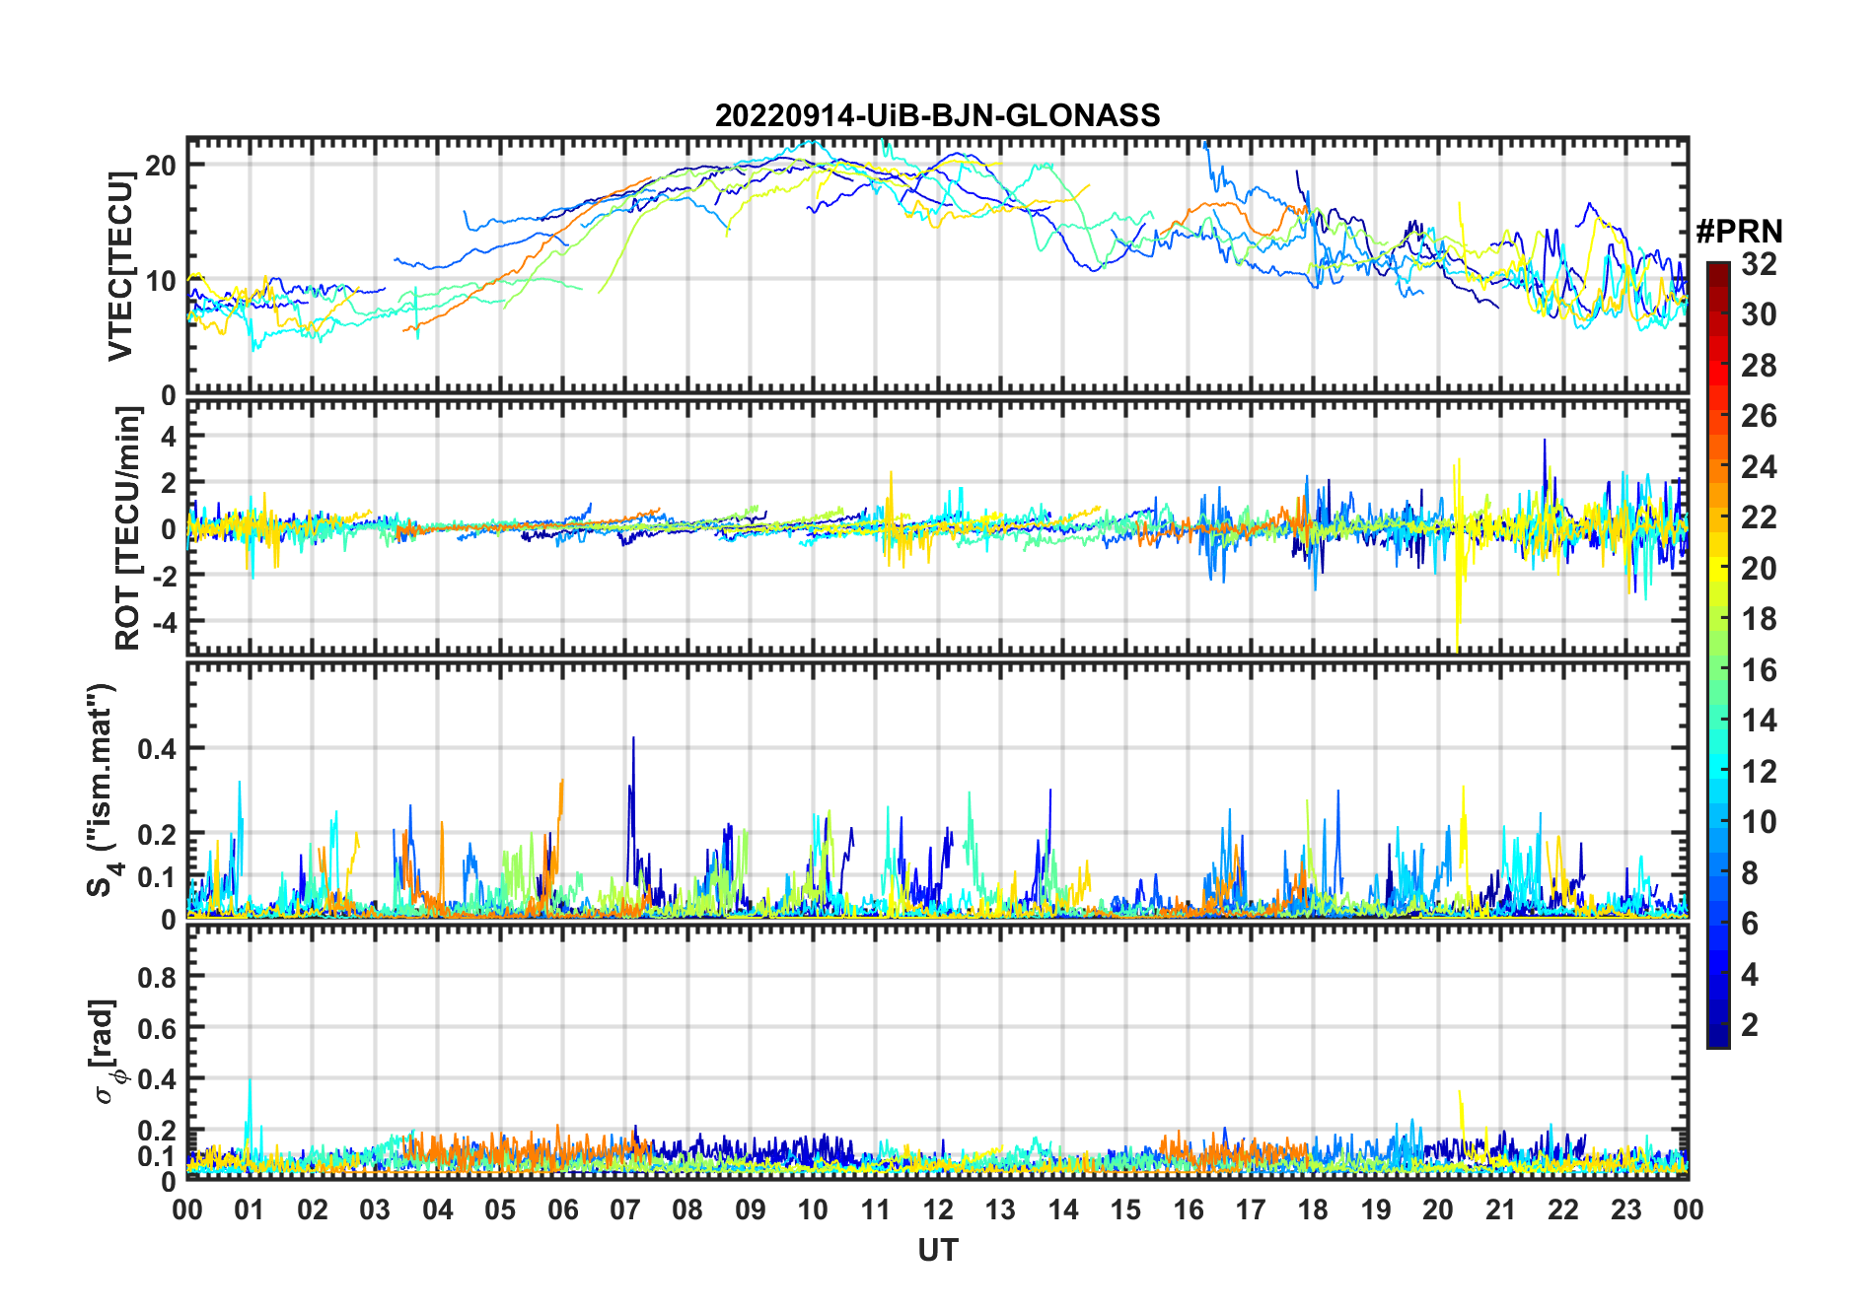The image size is (1876, 1311).
Task: Click the plot title 20220914-UiB-BJN-GLONASS
Action: click(x=937, y=115)
